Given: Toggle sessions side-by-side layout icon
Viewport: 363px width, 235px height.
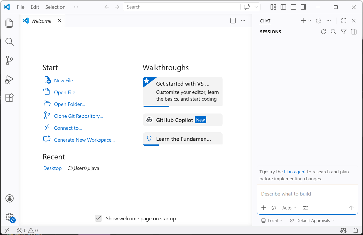Looking at the screenshot, I should point(354,32).
